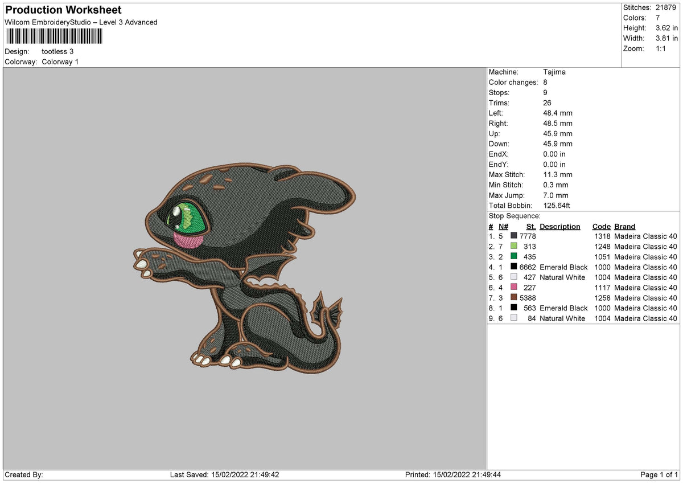Select thread code 1117
This screenshot has height=483, width=683.
[602, 288]
